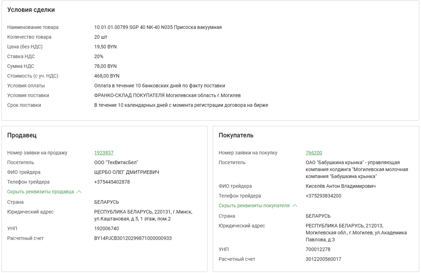
Task: Click the 'Условия сделки' section heading
Action: tap(31, 10)
